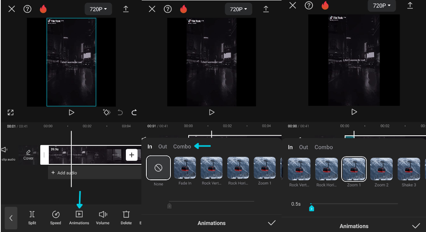
Task: Play the video in right panel
Action: coord(354,112)
